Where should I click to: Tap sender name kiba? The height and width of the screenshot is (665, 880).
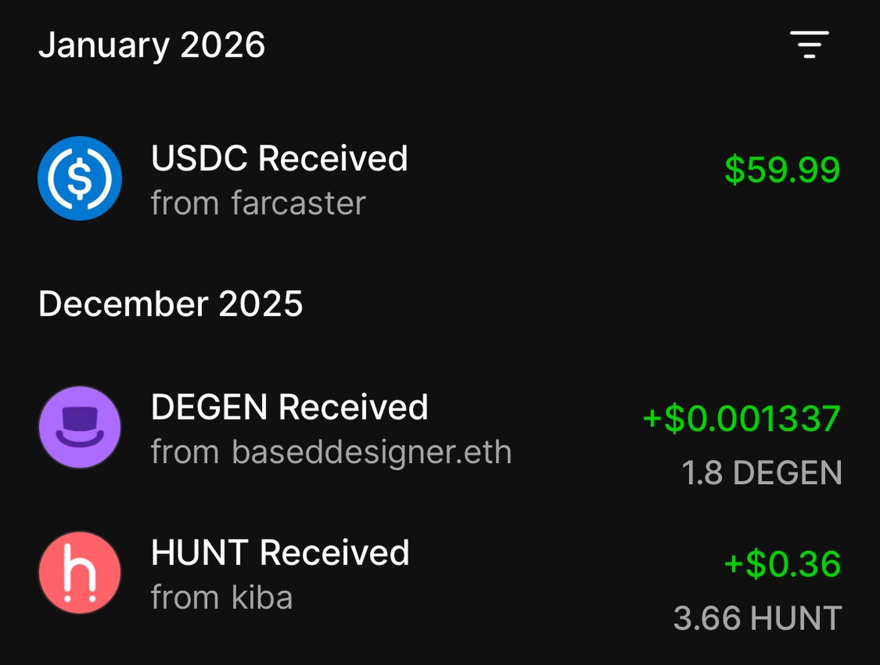[262, 598]
